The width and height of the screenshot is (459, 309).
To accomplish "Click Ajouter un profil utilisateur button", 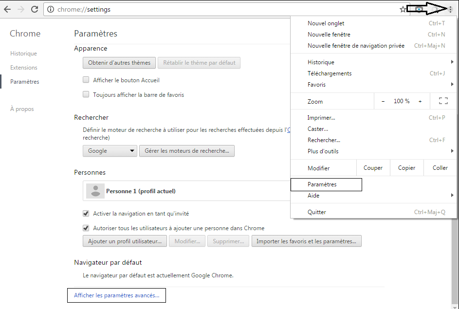I will click(125, 241).
